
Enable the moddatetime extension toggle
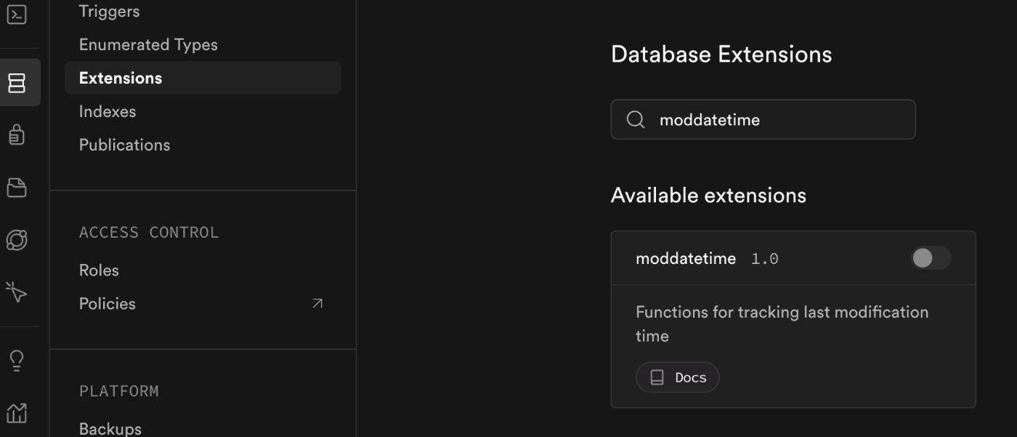[x=931, y=258]
